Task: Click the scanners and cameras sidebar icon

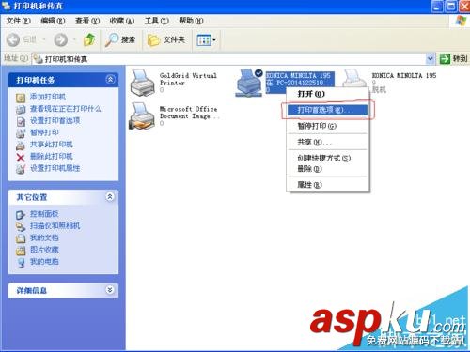Action: [x=21, y=227]
